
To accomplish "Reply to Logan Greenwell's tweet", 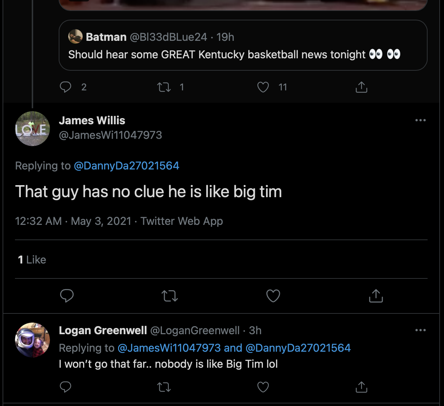I will pyautogui.click(x=66, y=387).
